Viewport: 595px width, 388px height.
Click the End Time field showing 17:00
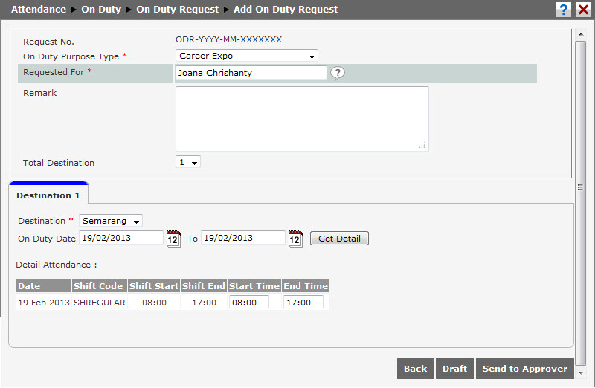pos(303,303)
